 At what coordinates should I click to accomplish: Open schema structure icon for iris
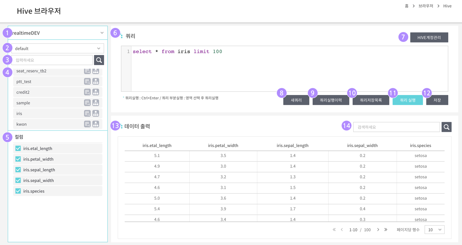pos(96,113)
